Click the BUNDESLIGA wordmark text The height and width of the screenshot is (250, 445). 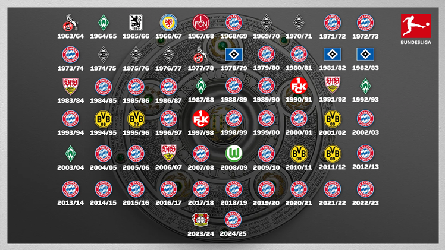[416, 42]
